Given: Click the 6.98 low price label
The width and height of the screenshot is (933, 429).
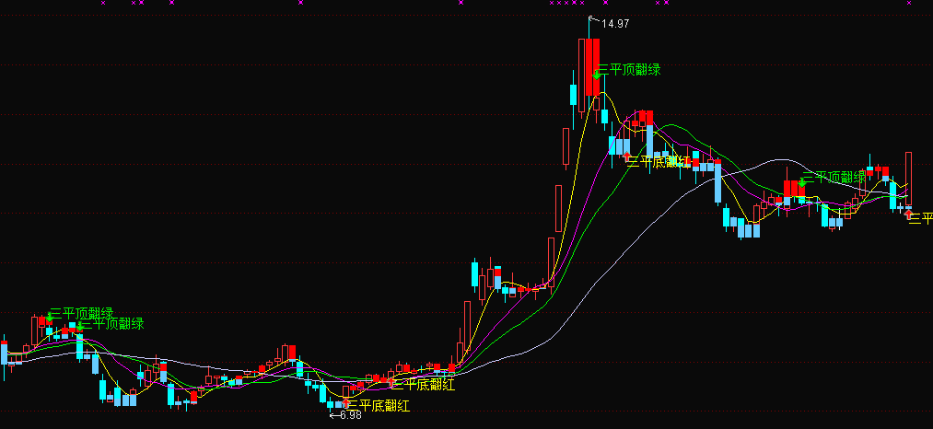Looking at the screenshot, I should coord(351,414).
